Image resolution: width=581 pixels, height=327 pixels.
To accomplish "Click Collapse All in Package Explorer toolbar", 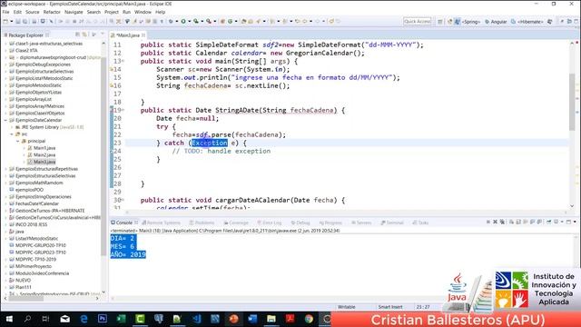I will 77,35.
